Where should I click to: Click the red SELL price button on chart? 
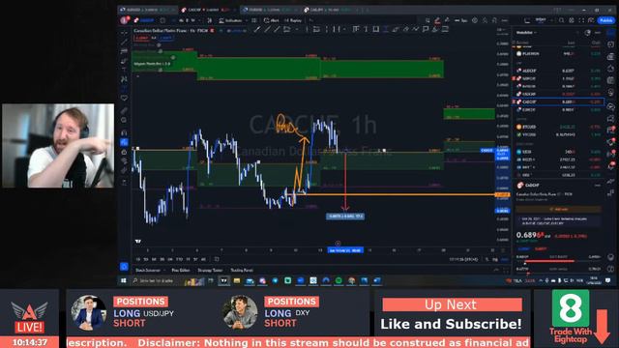[x=141, y=38]
